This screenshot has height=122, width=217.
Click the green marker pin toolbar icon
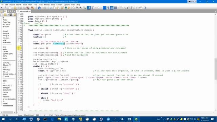tap(66, 8)
